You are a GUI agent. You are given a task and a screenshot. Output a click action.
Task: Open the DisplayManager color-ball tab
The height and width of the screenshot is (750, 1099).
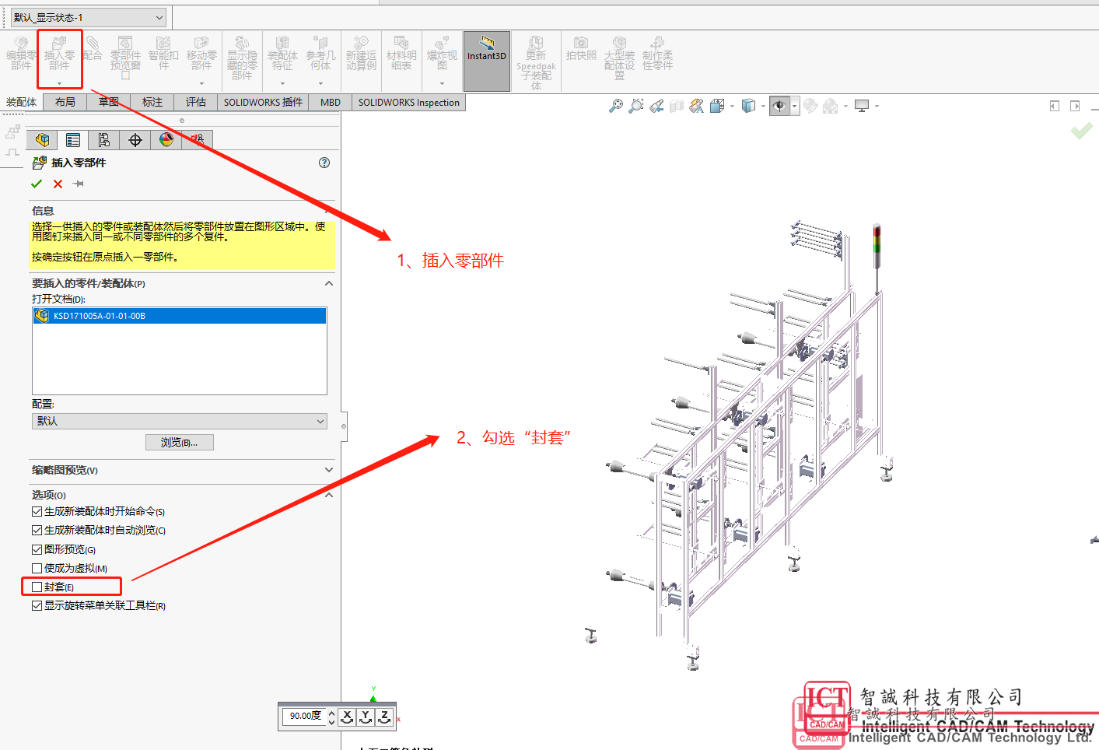166,140
